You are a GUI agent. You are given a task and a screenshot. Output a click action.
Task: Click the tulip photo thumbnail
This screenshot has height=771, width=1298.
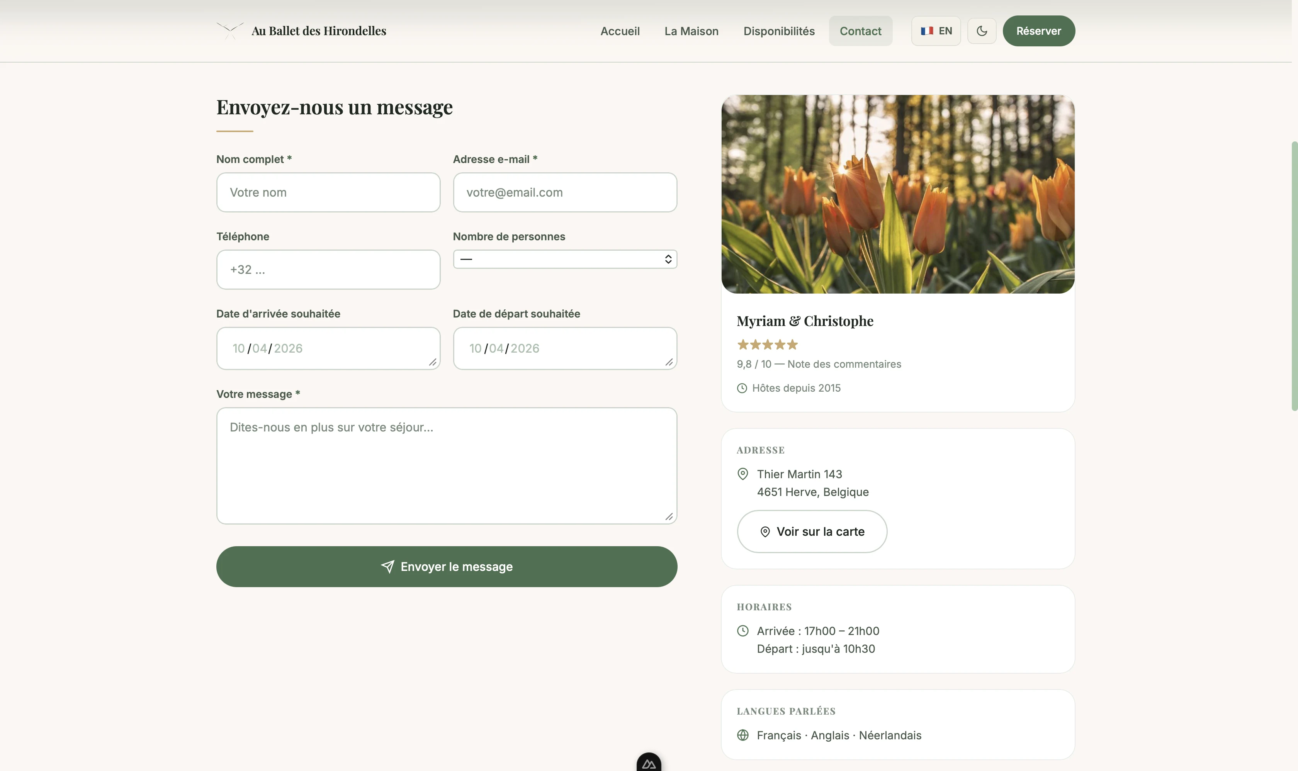[x=897, y=194]
